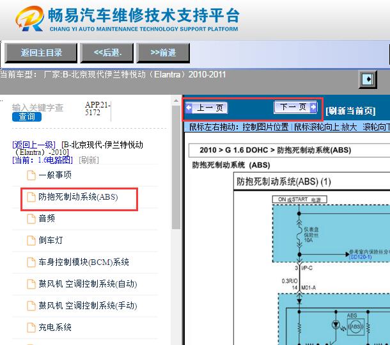Click document icon beside 鼓风机 空调控制系统(自动)
390x345 pixels.
tap(31, 284)
